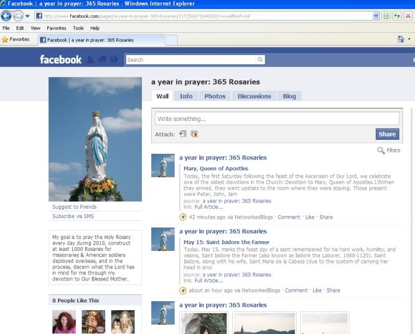Click the avatar beside Mary, Queen of Apostles post
This screenshot has height=334, width=415.
tap(163, 165)
